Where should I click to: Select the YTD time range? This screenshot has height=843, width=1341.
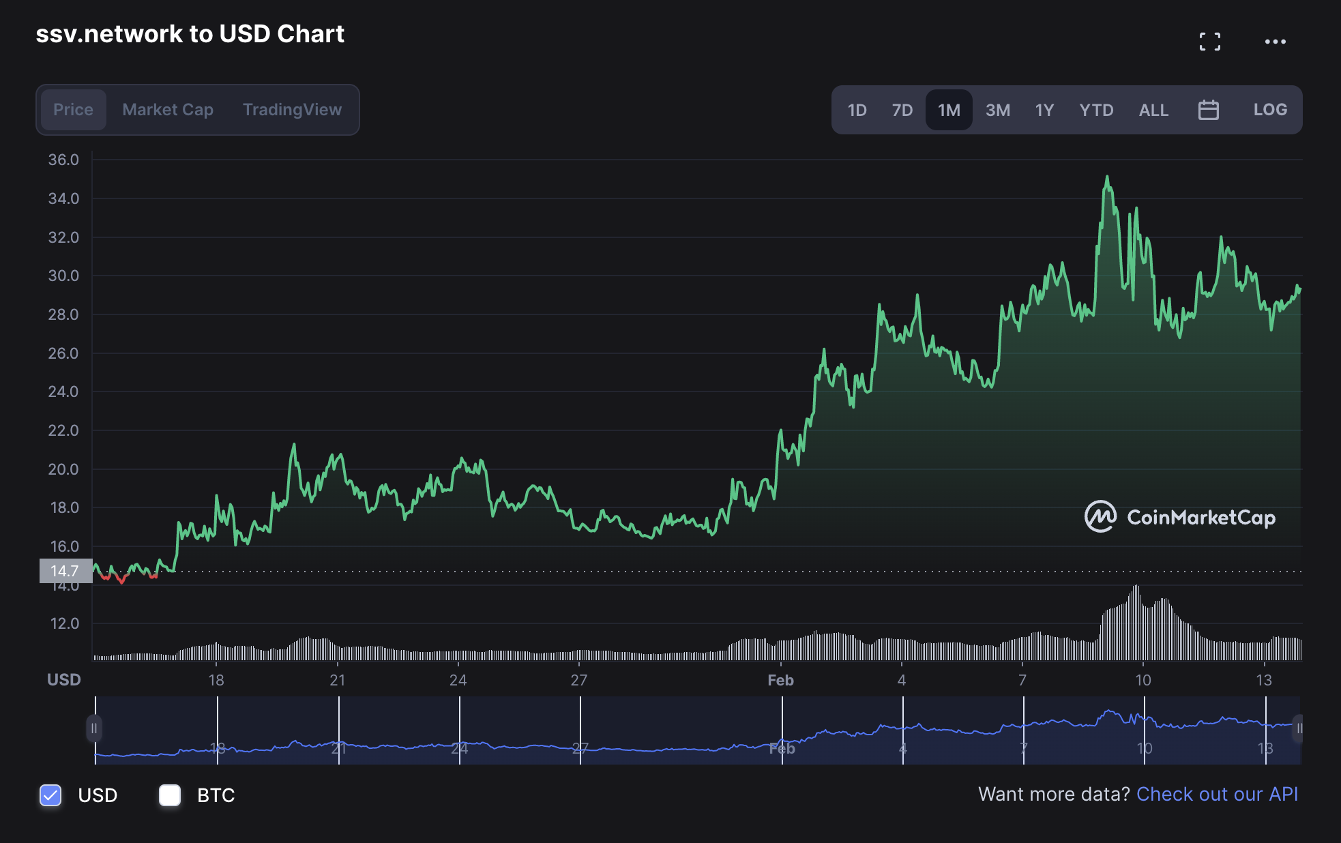tap(1096, 110)
